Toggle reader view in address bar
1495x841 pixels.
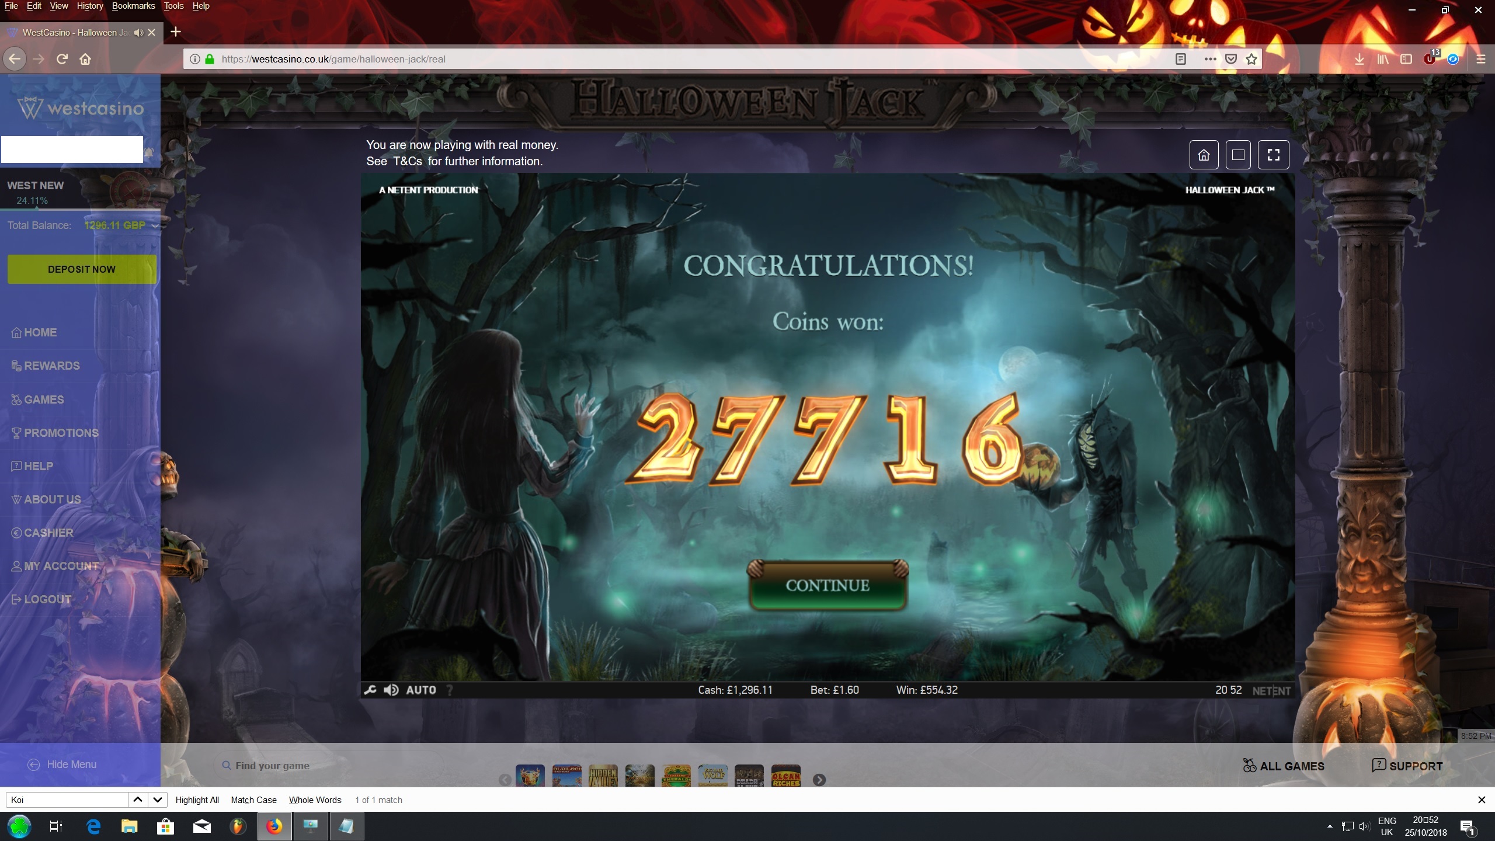[x=1181, y=59]
